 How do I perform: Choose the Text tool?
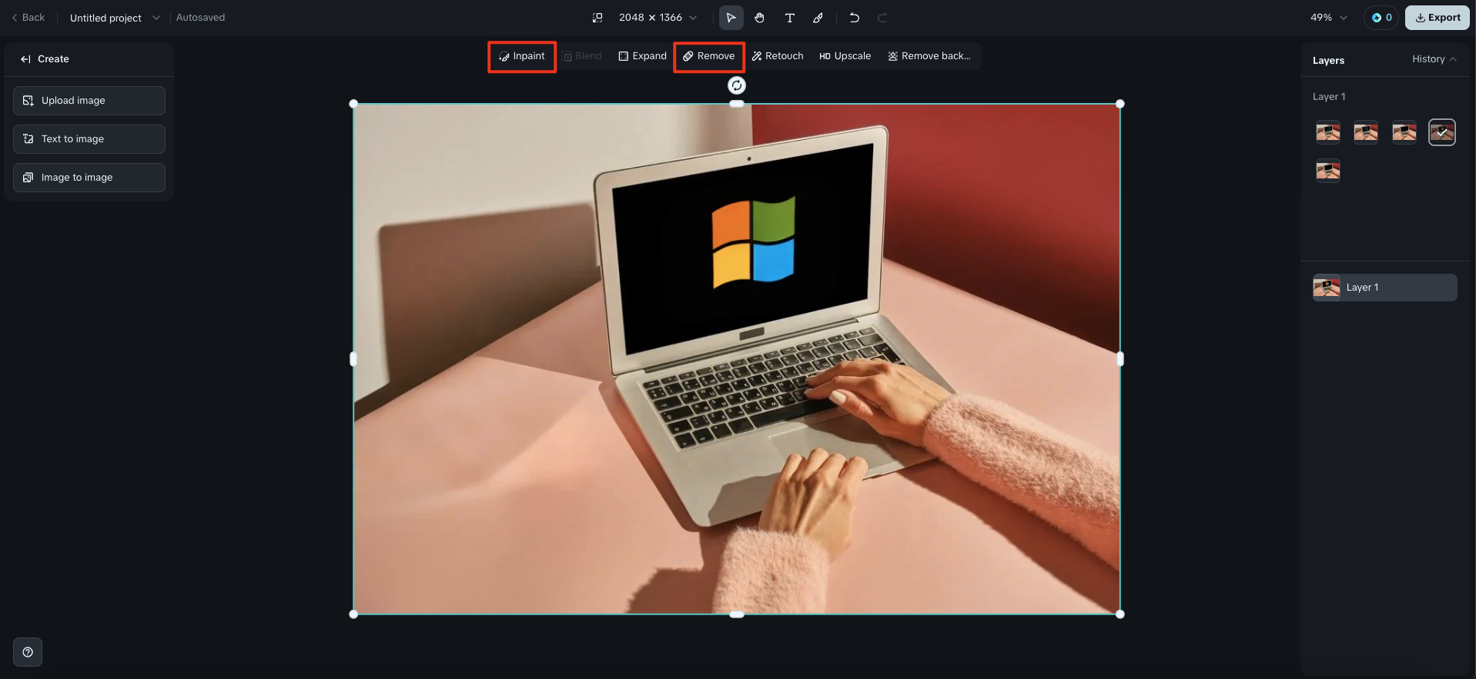click(x=789, y=18)
